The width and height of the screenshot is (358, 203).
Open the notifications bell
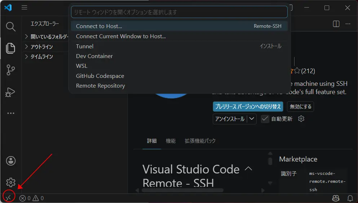(350, 198)
